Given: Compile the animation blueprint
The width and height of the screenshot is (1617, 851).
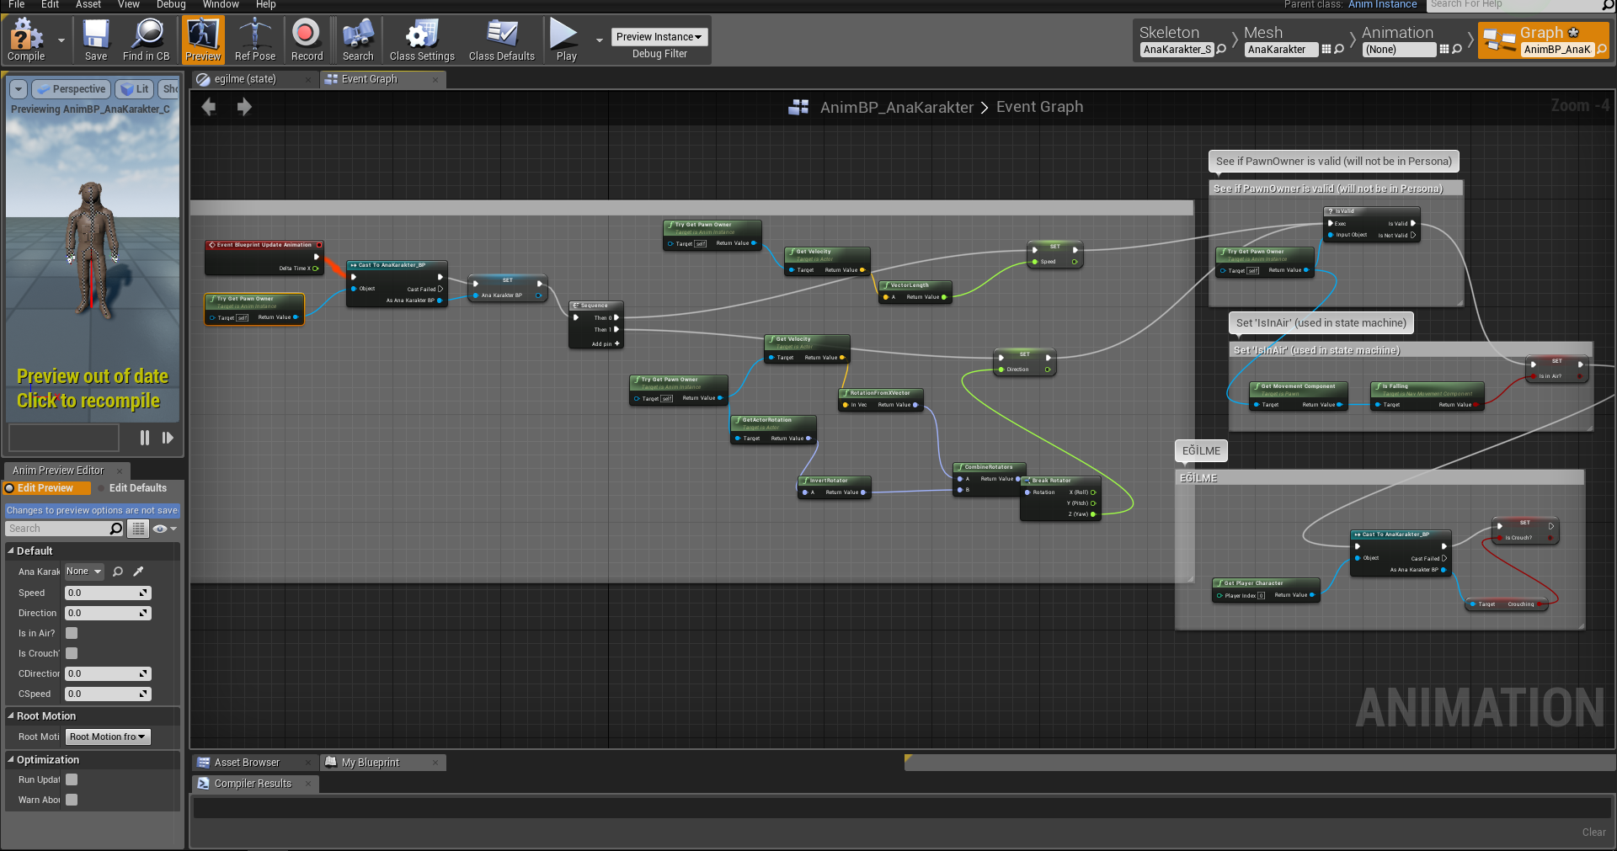Looking at the screenshot, I should coord(26,40).
